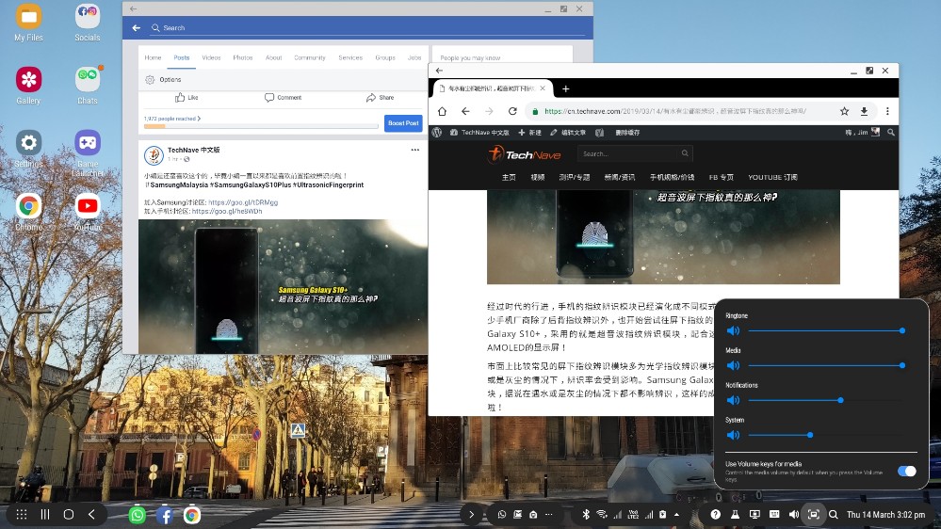Mute the Media speaker icon
The height and width of the screenshot is (529, 941).
point(733,365)
